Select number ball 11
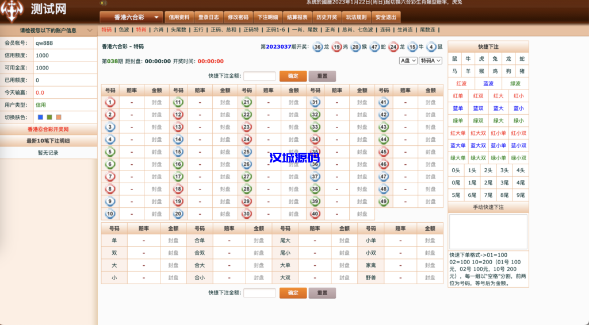This screenshot has width=589, height=325. point(178,102)
